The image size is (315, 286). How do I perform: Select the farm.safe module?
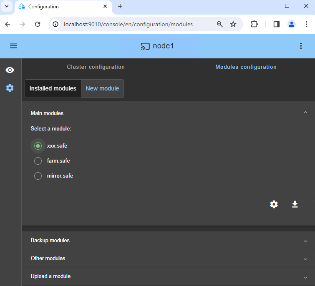pyautogui.click(x=38, y=161)
